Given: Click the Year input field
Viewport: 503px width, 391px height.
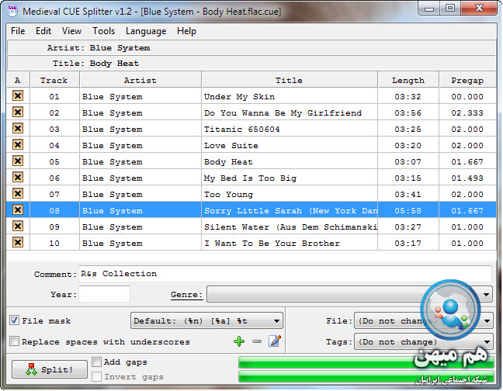Looking at the screenshot, I should [105, 294].
